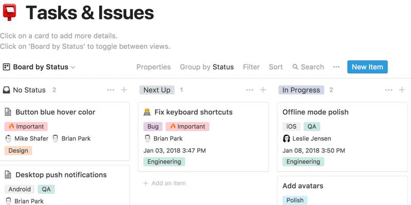Click Brian Park avatar on Button blue hover card
This screenshot has width=411, height=205.
tap(55, 138)
